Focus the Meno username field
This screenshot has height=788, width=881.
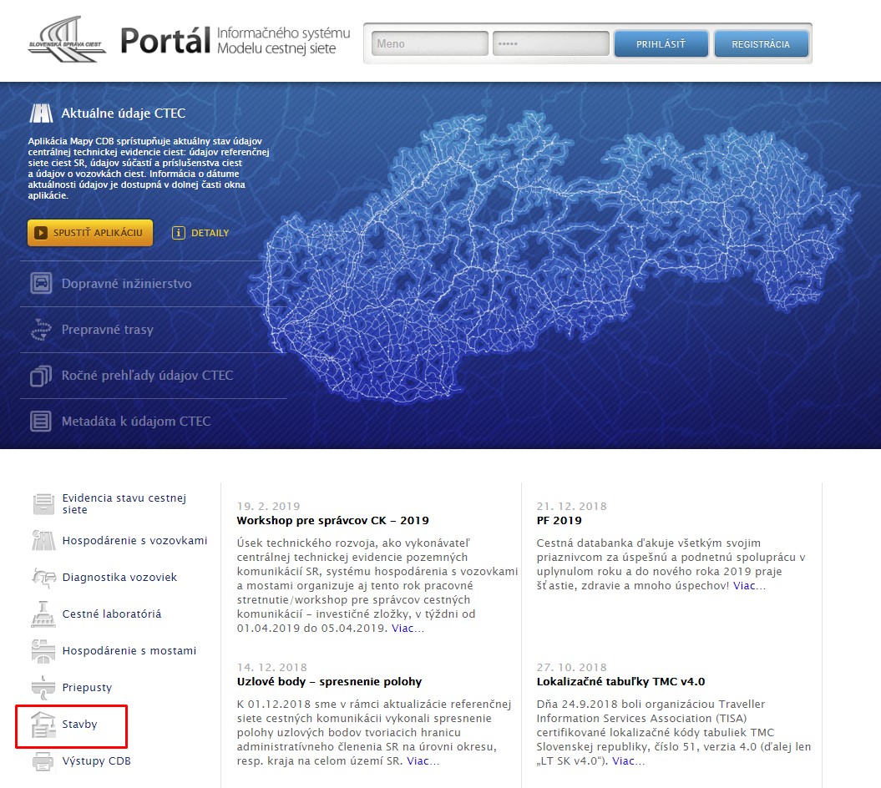pyautogui.click(x=430, y=44)
